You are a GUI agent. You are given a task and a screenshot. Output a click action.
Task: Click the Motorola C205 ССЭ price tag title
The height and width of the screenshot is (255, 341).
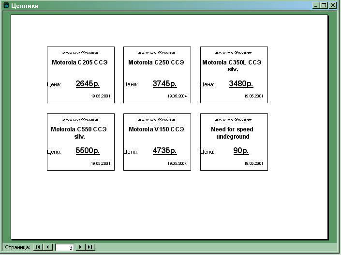[80, 63]
